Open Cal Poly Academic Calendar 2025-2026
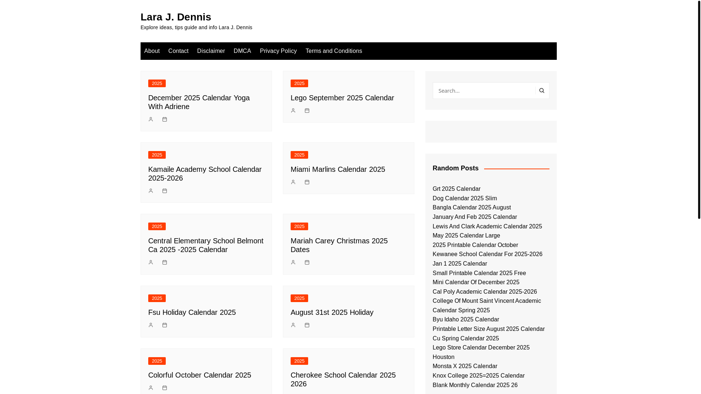This screenshot has height=394, width=701. click(x=485, y=292)
